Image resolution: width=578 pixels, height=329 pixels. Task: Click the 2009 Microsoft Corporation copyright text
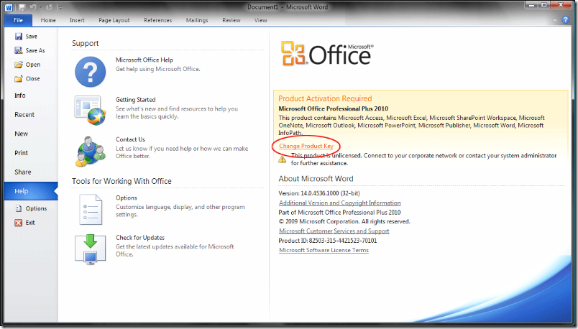[344, 221]
